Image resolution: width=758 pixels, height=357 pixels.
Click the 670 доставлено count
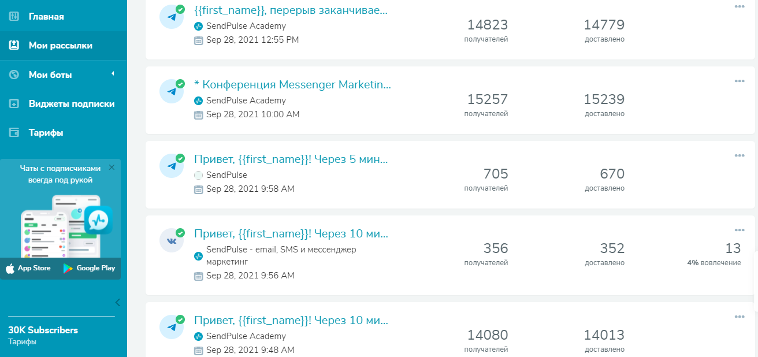click(x=612, y=174)
